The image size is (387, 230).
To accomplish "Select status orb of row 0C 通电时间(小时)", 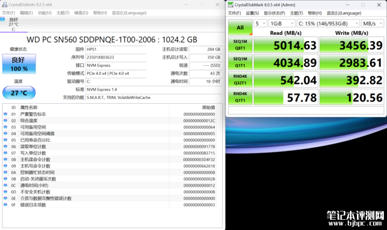I will pos(5,185).
